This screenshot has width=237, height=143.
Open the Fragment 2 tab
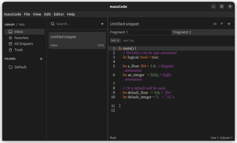click(182, 32)
